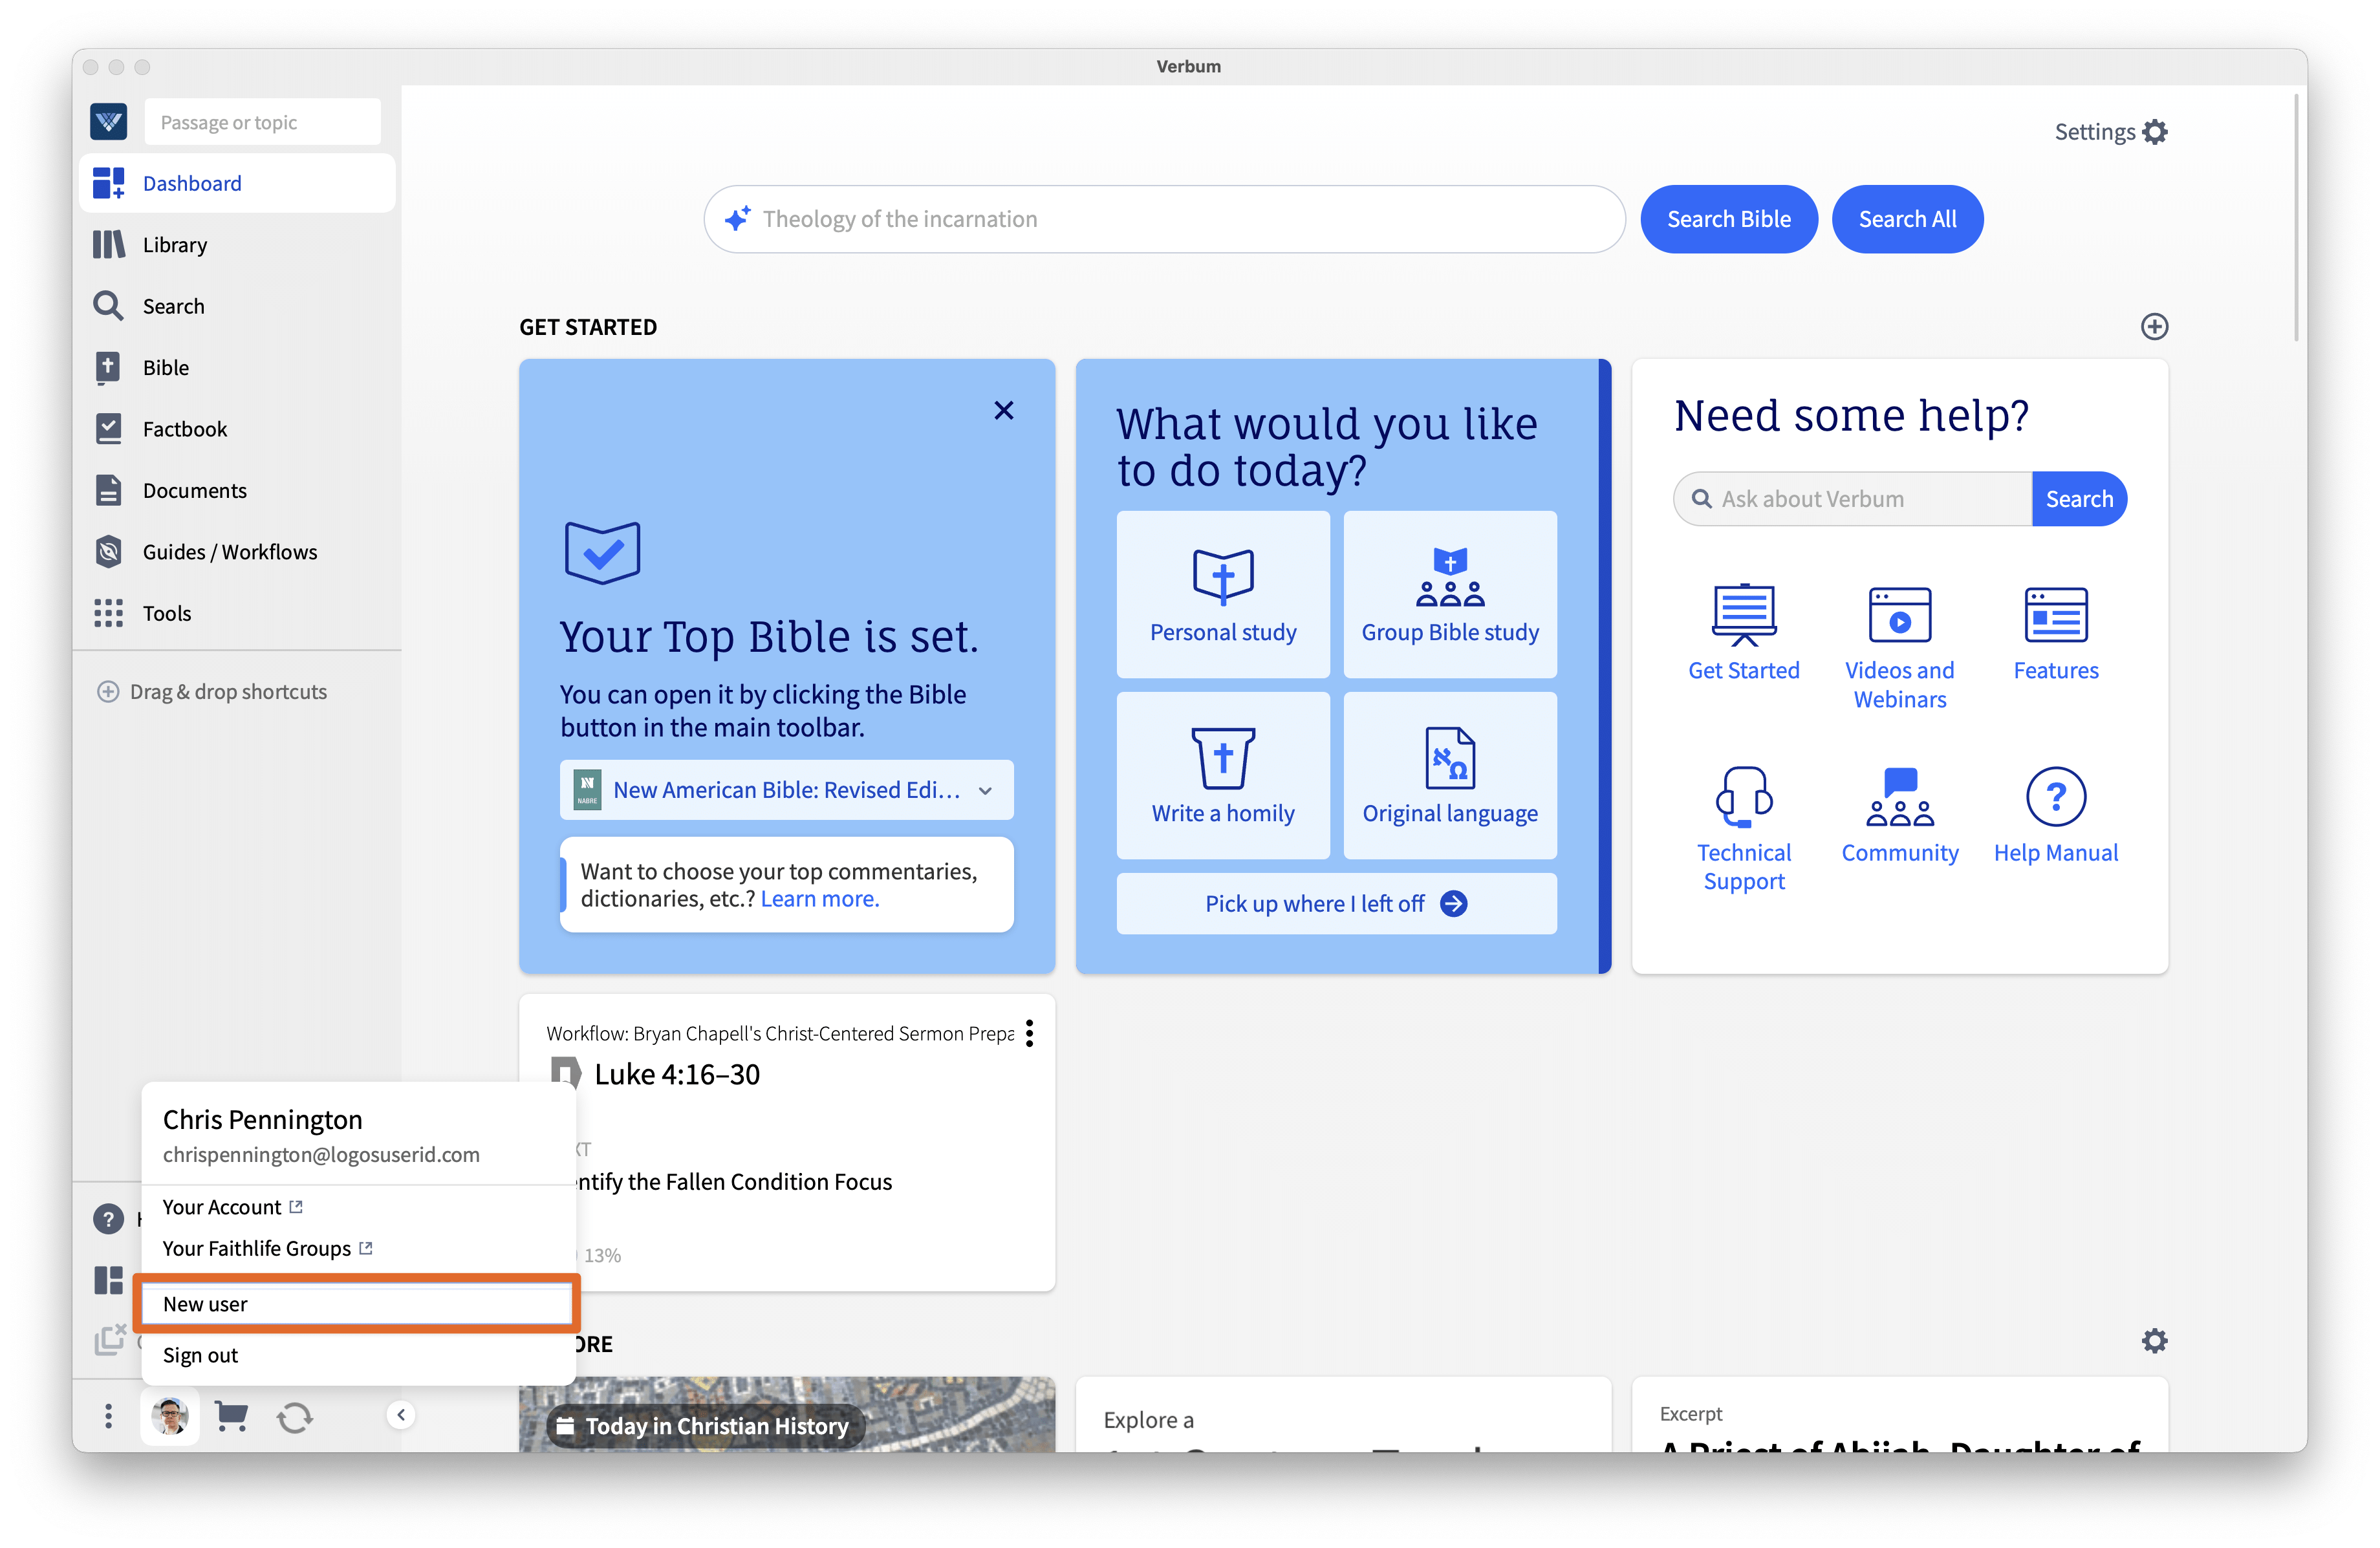Click the Verbum logo icon
Screen dimensions: 2380x1548
coord(108,122)
